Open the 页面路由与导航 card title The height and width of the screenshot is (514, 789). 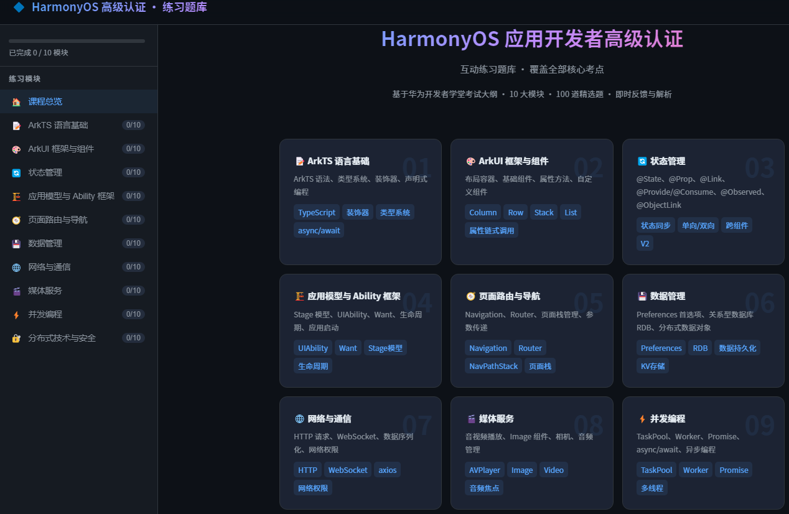coord(510,296)
